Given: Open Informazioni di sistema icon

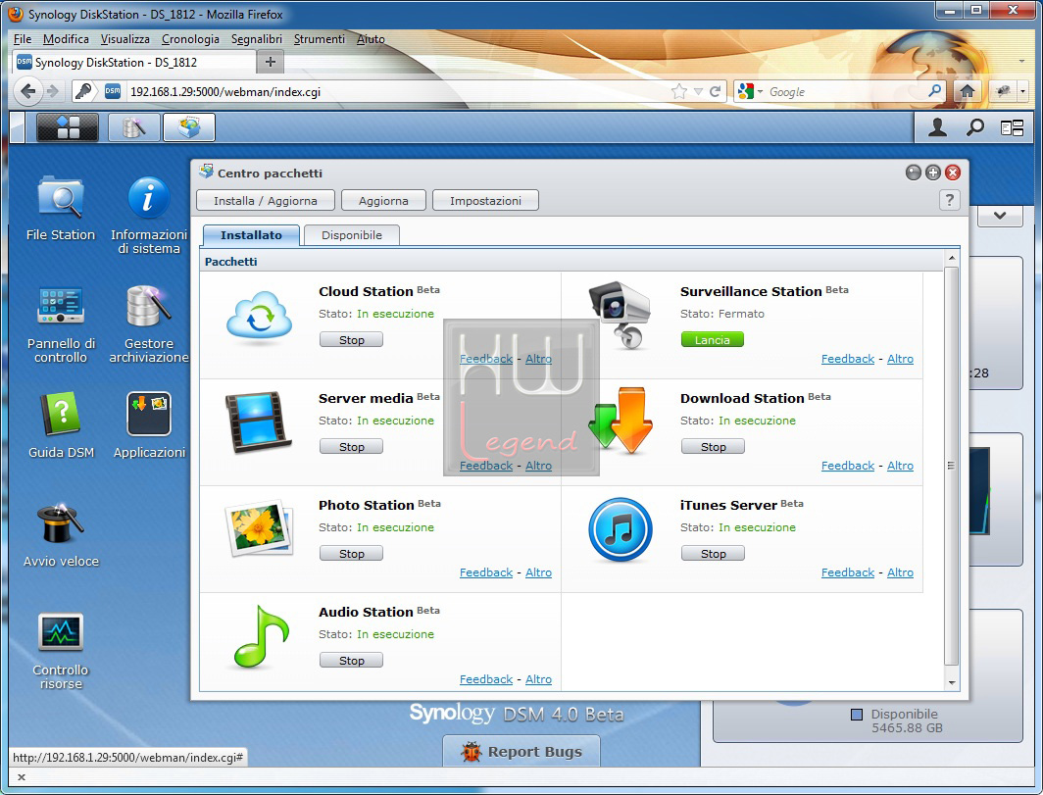Looking at the screenshot, I should (148, 198).
